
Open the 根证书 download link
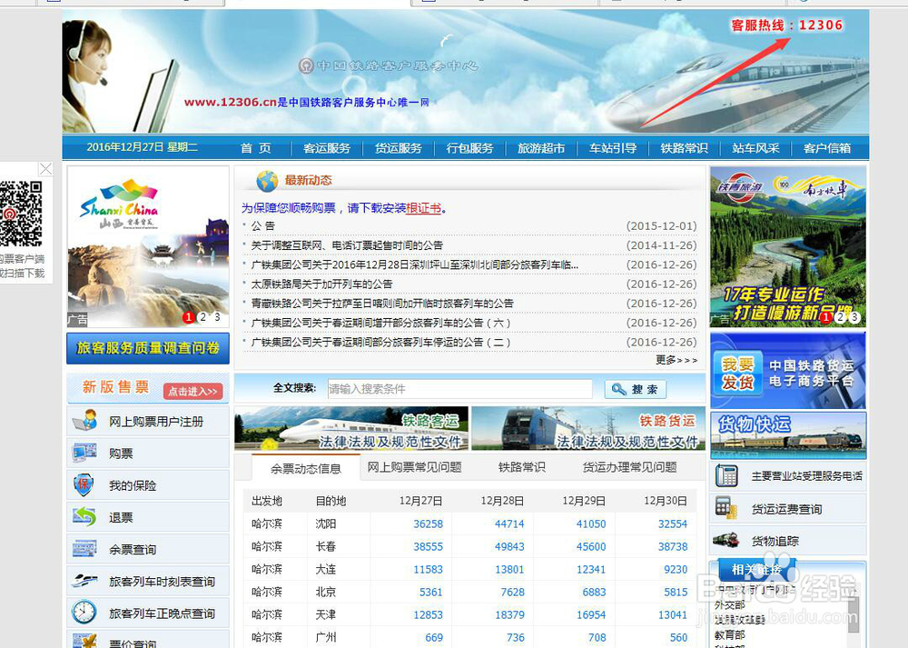pyautogui.click(x=423, y=208)
